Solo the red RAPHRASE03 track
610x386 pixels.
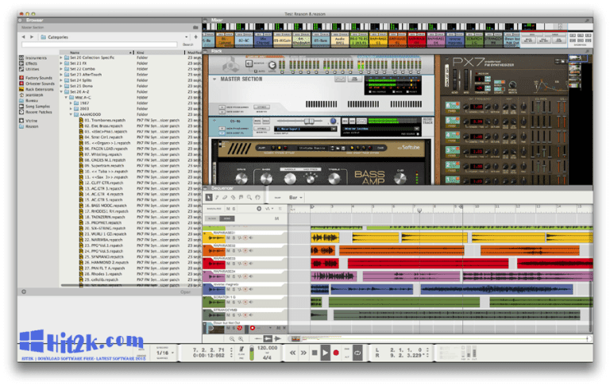point(234,264)
